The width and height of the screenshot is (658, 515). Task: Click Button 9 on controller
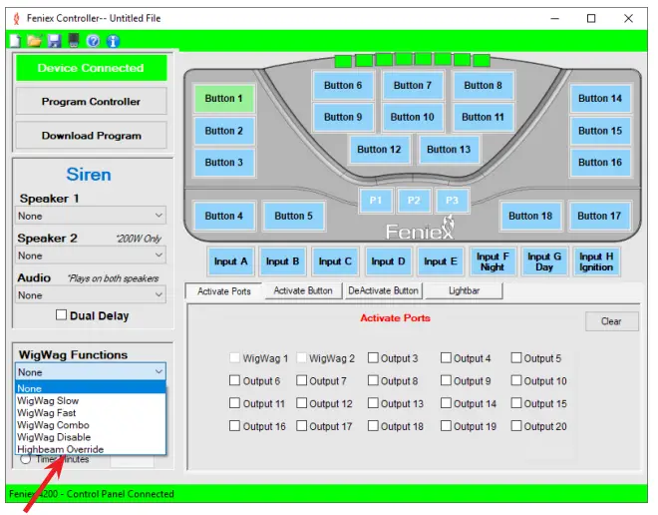tap(343, 117)
